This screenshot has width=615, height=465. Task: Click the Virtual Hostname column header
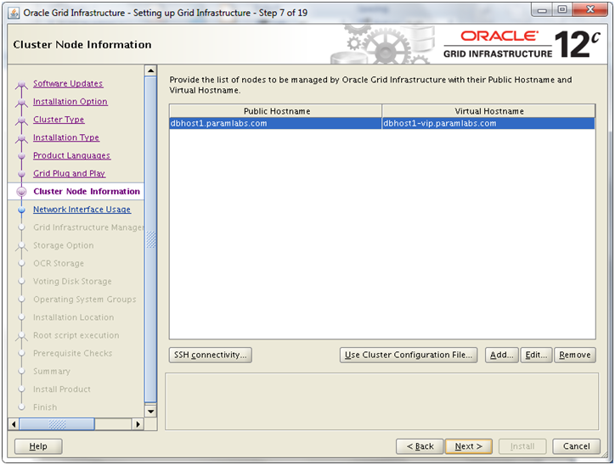(x=488, y=111)
